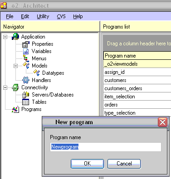Cancel the New program dialog
Image resolution: width=171 pixels, height=179 pixels.
[x=124, y=164]
